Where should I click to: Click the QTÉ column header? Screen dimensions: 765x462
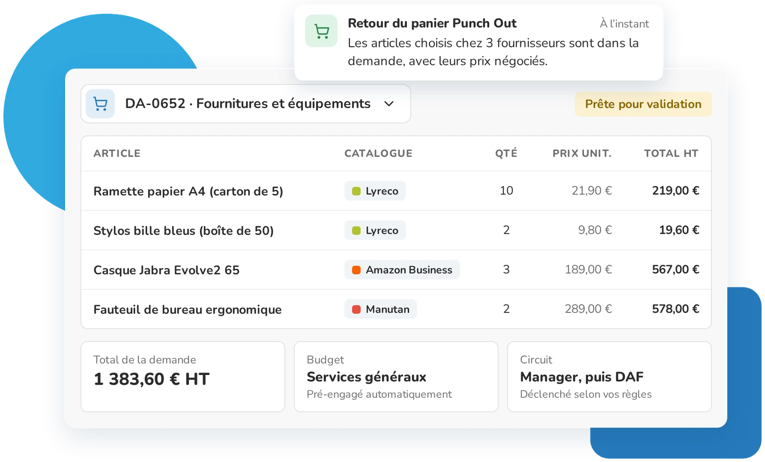point(506,154)
